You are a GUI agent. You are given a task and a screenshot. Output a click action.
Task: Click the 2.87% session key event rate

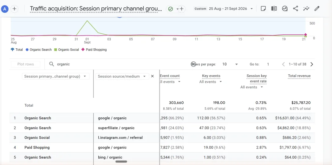tap(262, 148)
